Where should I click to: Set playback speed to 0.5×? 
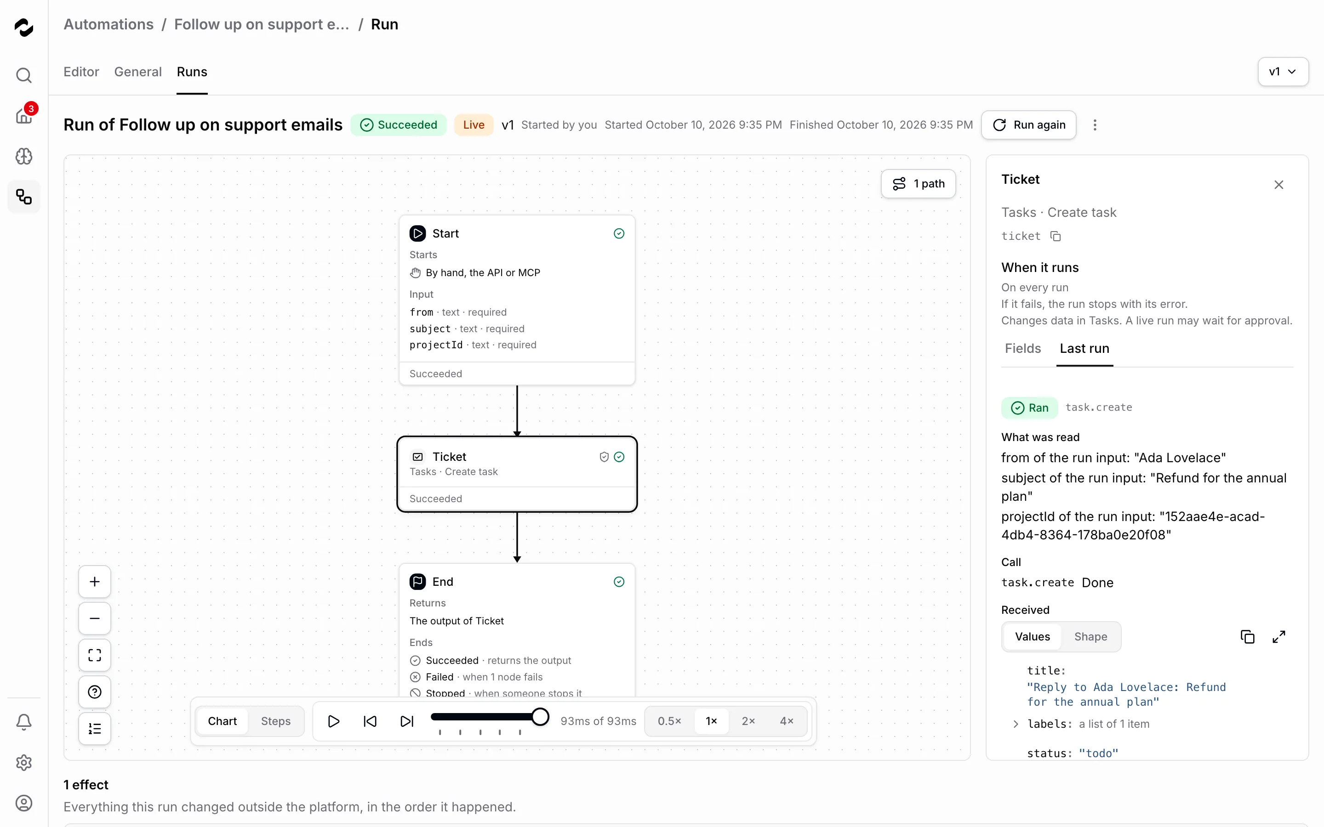[x=670, y=721]
